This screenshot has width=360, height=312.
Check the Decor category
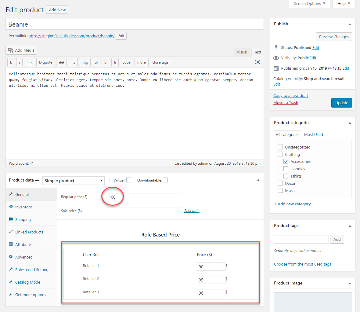click(280, 183)
